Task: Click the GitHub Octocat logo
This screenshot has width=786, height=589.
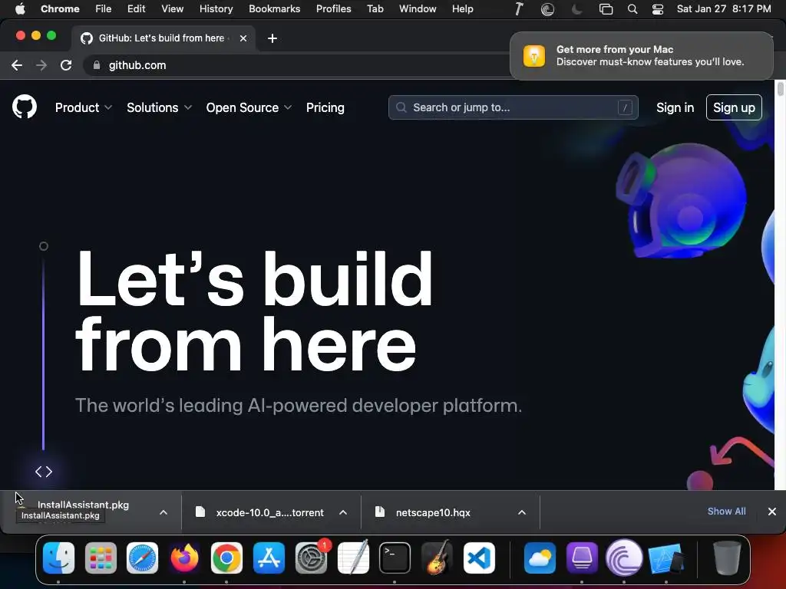Action: coord(25,107)
